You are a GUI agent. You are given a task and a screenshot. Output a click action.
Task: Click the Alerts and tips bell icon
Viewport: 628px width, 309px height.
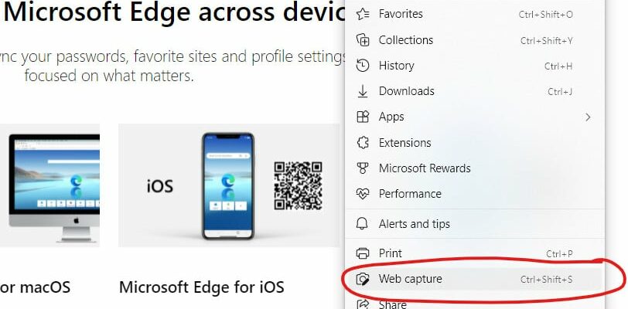(362, 224)
